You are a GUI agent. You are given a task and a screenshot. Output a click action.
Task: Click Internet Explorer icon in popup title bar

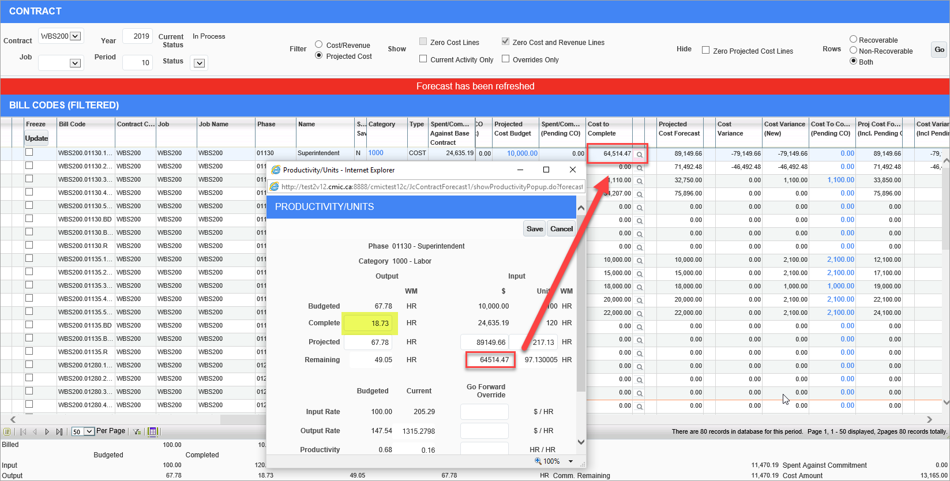[x=276, y=170]
